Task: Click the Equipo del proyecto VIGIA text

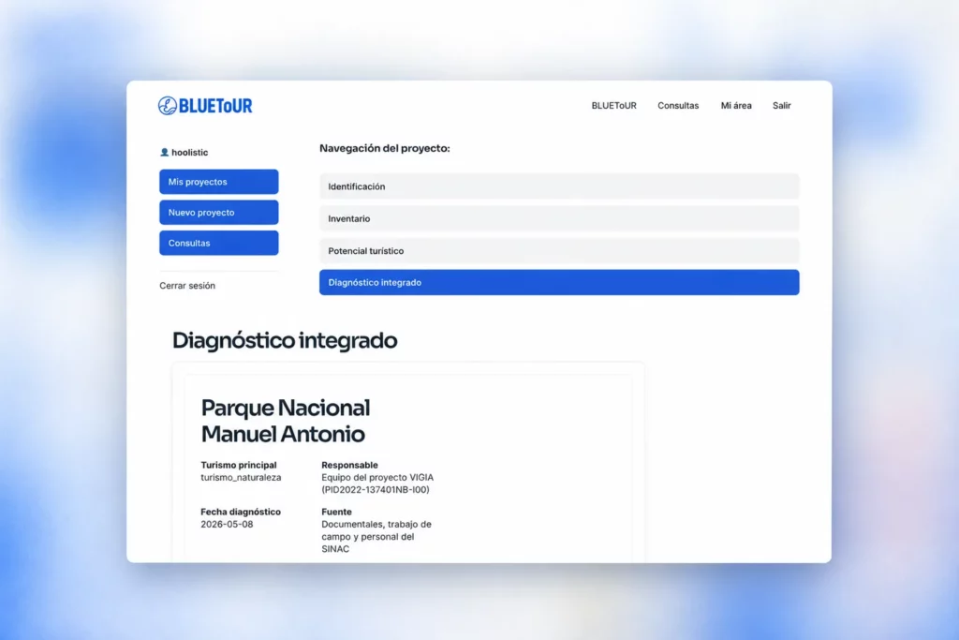Action: pos(377,484)
